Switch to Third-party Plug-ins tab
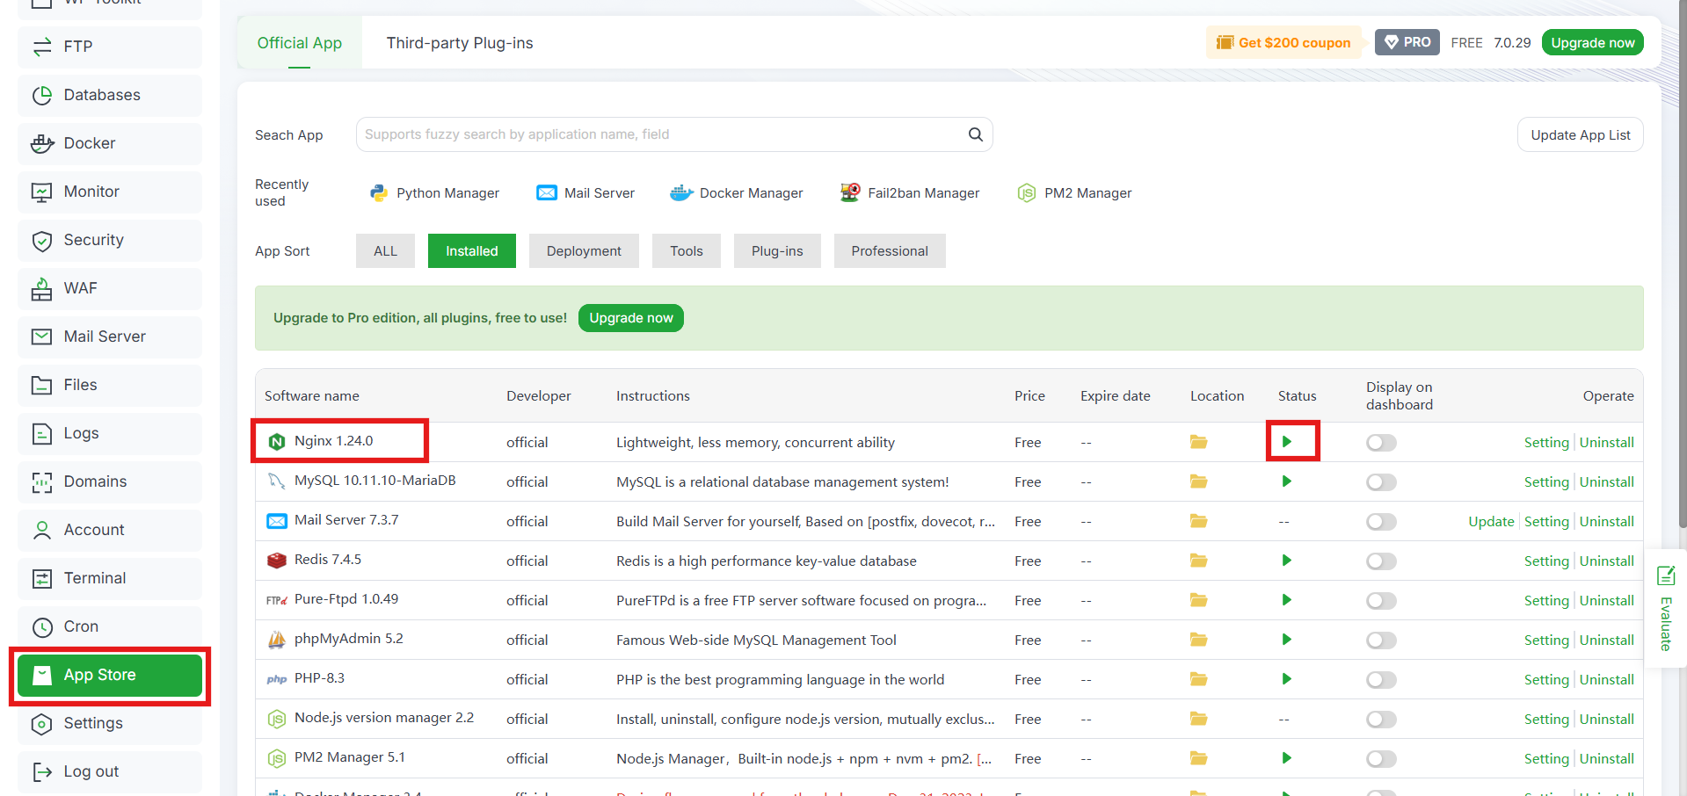The image size is (1687, 796). click(460, 43)
